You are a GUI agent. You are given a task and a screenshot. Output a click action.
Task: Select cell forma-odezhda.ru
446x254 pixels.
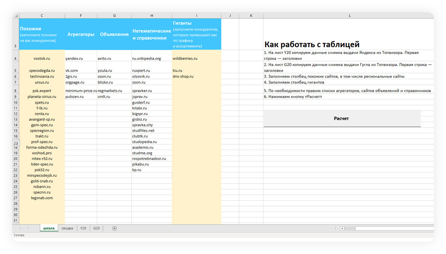click(42, 147)
